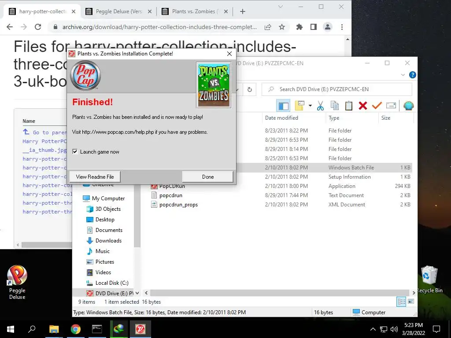The height and width of the screenshot is (338, 451).
Task: Click the Search DVD Drive field
Action: pyautogui.click(x=337, y=89)
